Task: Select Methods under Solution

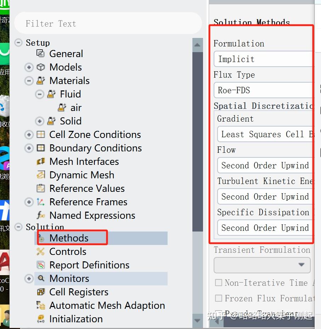Action: point(69,238)
